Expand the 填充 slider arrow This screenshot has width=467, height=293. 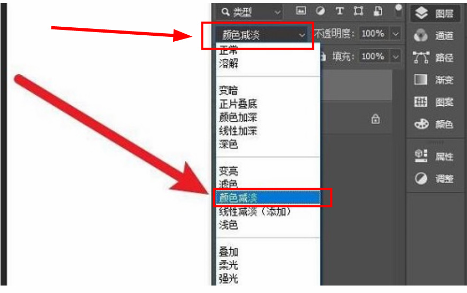coord(396,57)
